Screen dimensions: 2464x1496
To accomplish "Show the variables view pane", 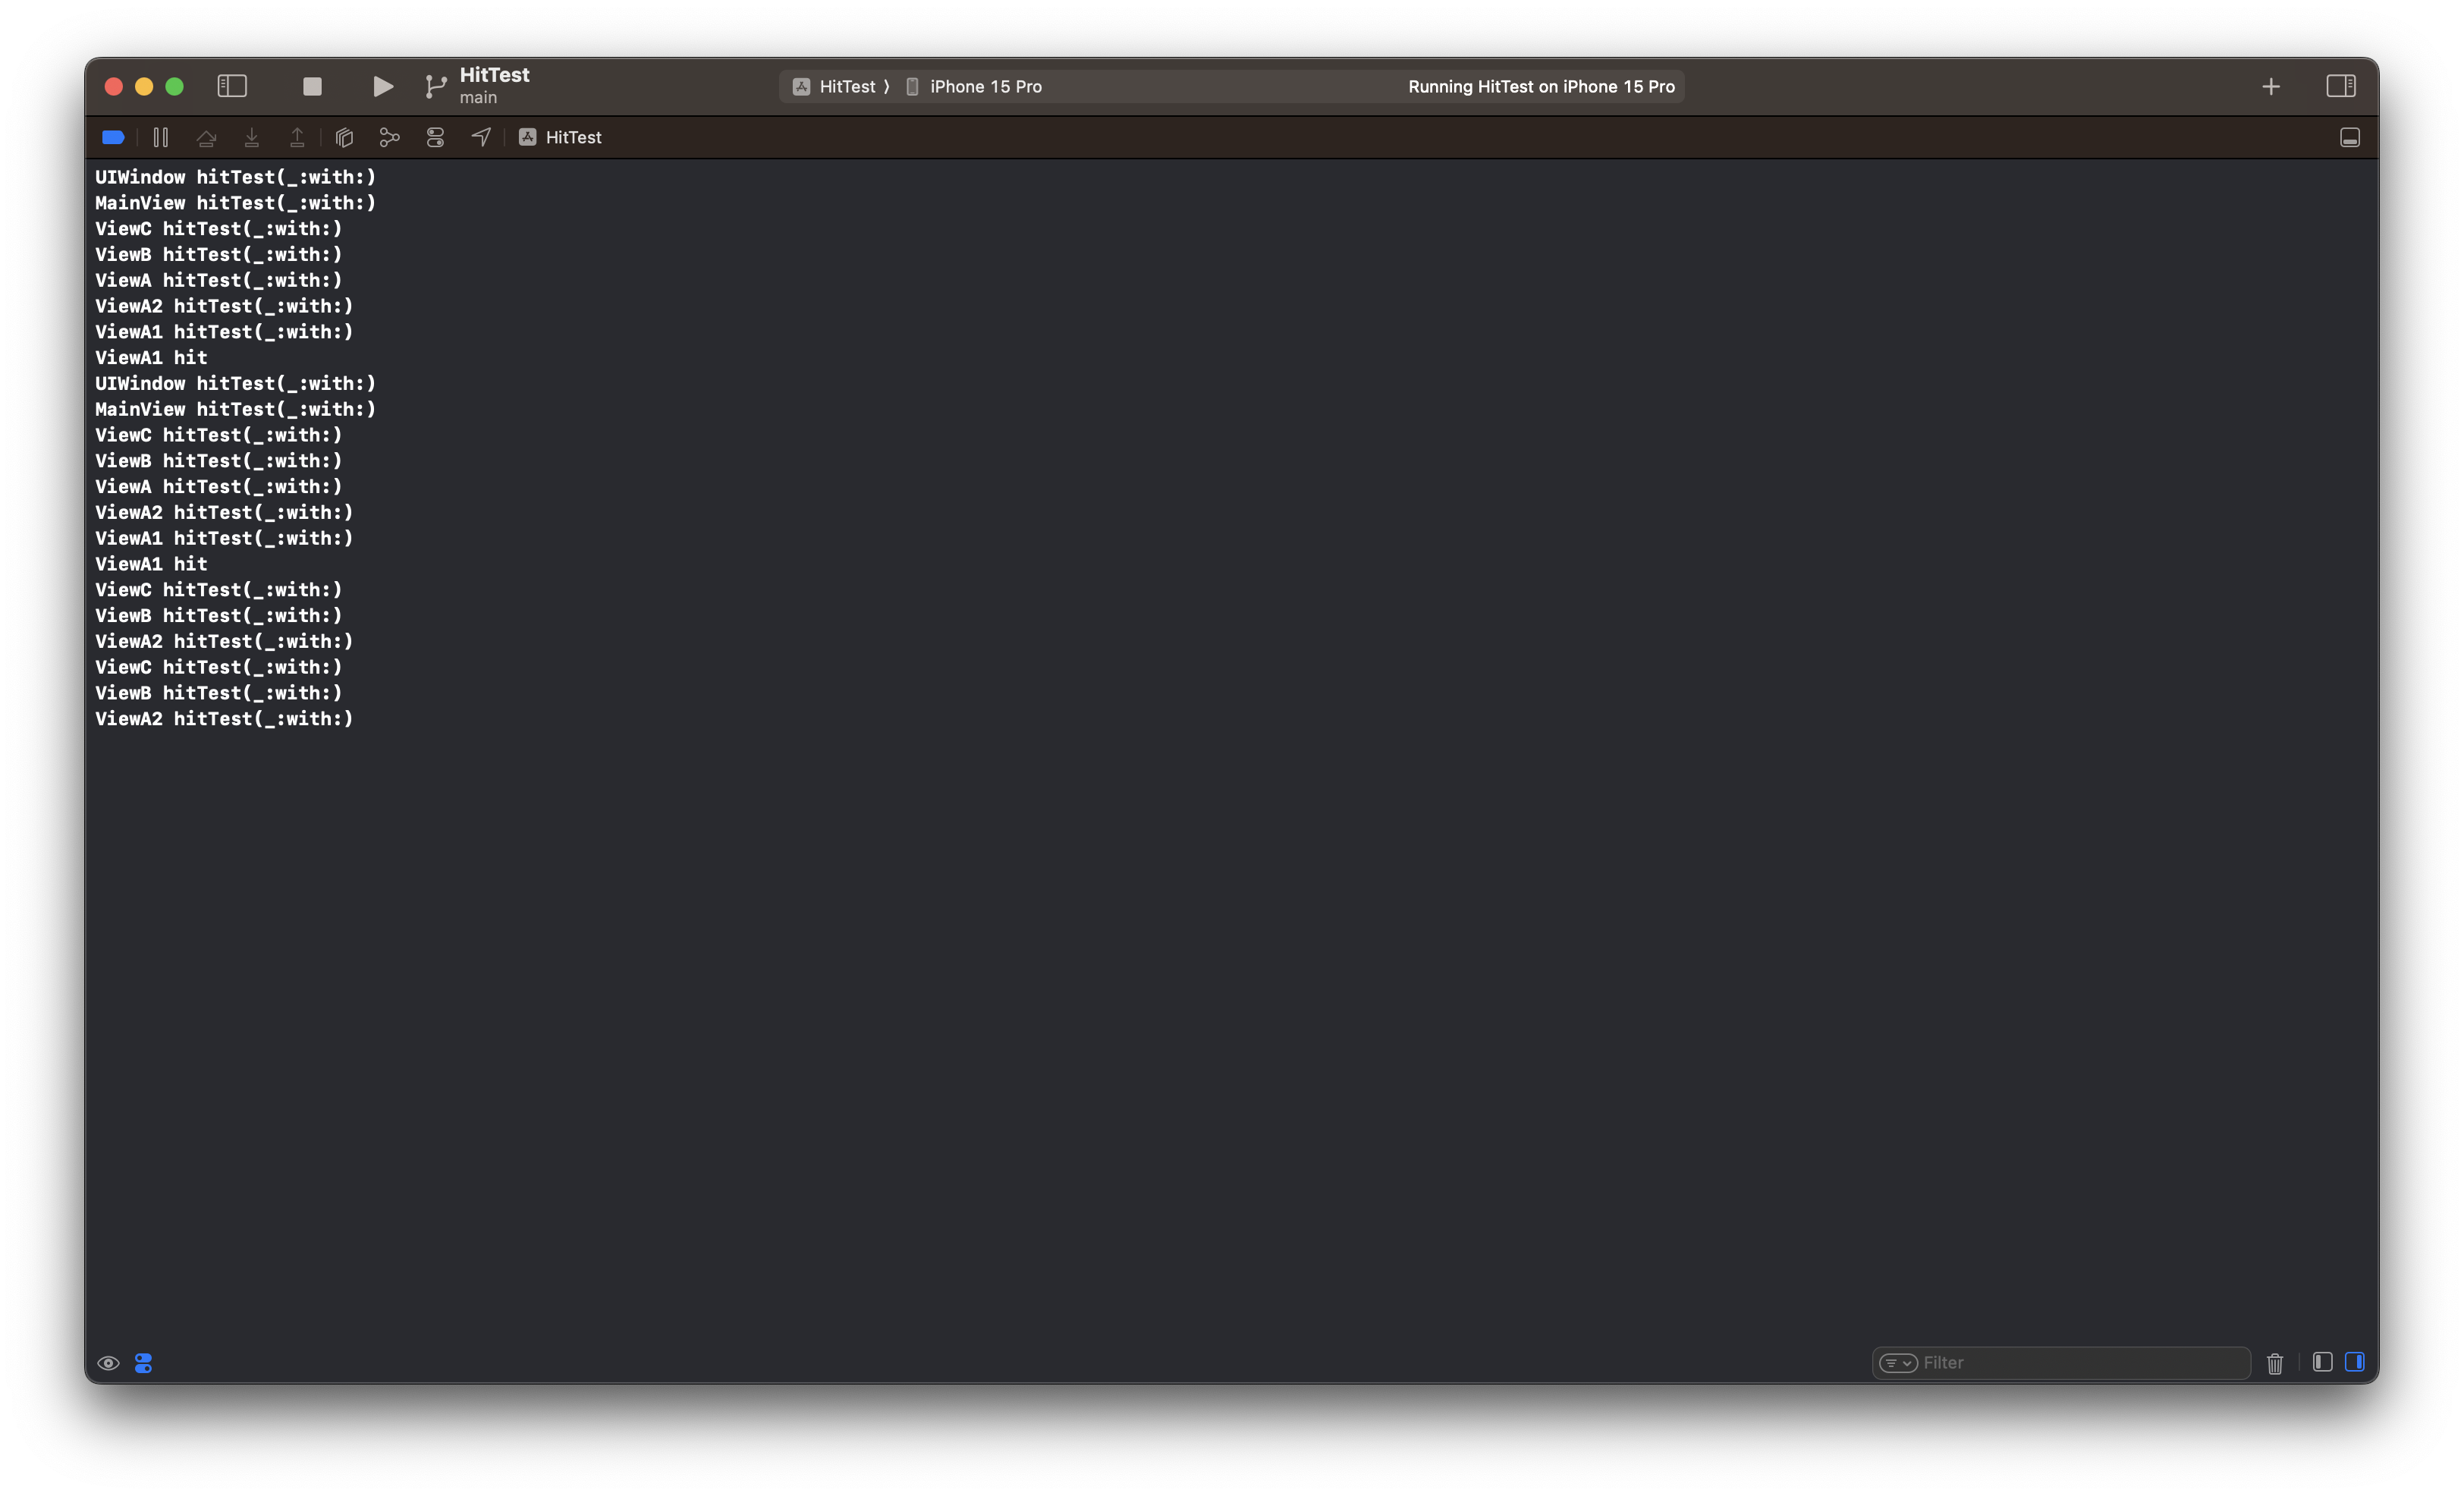I will (2322, 1362).
